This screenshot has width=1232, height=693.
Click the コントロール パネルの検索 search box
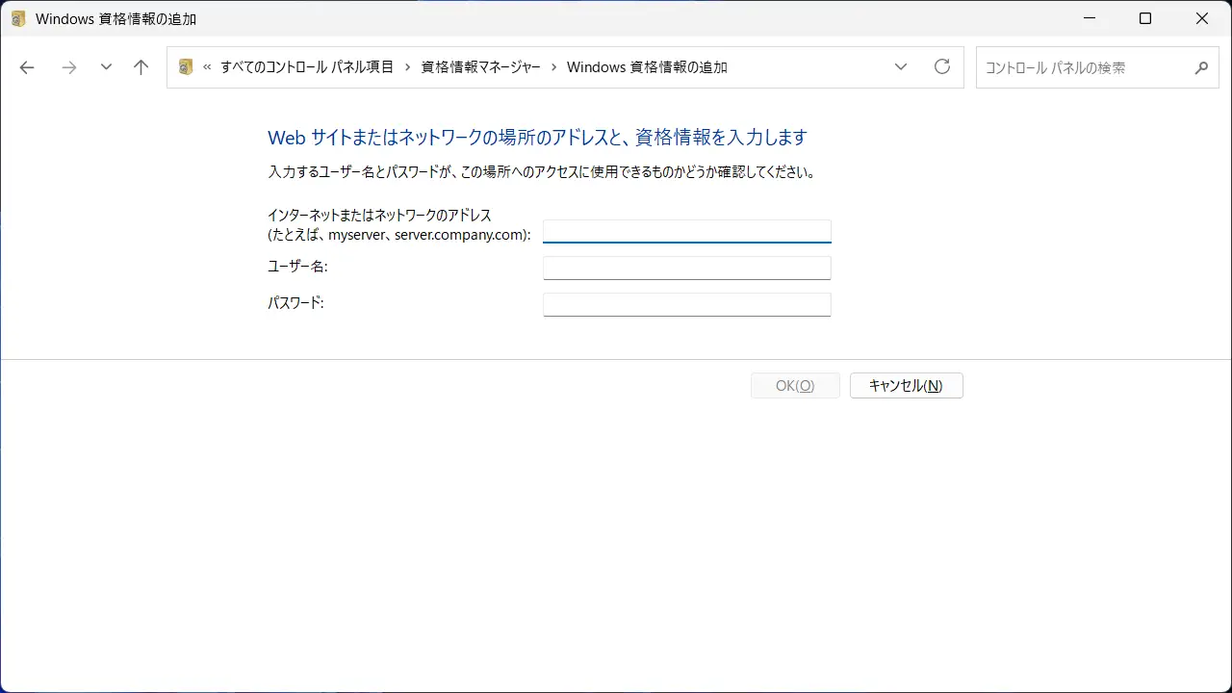1078,67
